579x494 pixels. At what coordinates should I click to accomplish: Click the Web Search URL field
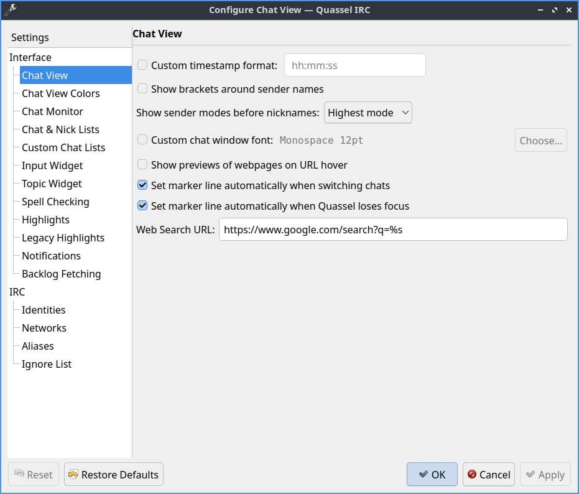(x=392, y=230)
